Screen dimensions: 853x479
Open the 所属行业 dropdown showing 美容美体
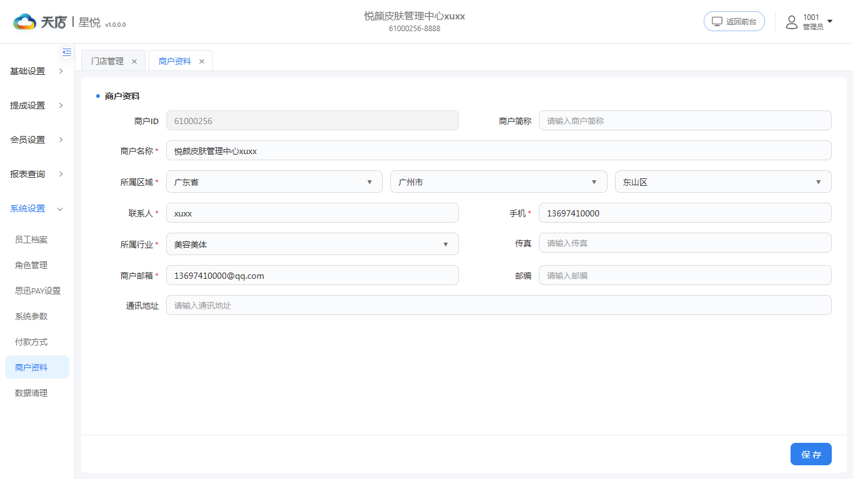312,244
